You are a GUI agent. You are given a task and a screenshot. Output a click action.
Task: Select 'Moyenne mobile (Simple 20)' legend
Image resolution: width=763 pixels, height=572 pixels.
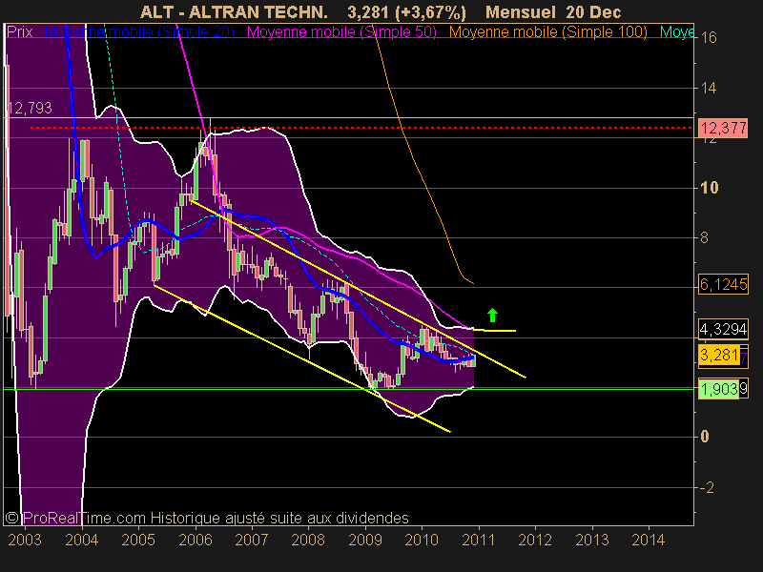(139, 32)
